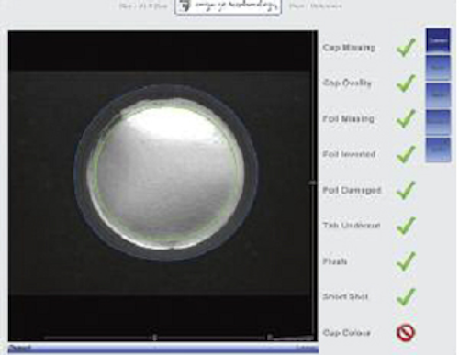Select the 'Foil Damaged' inspection label
This screenshot has width=459, height=355.
click(352, 190)
